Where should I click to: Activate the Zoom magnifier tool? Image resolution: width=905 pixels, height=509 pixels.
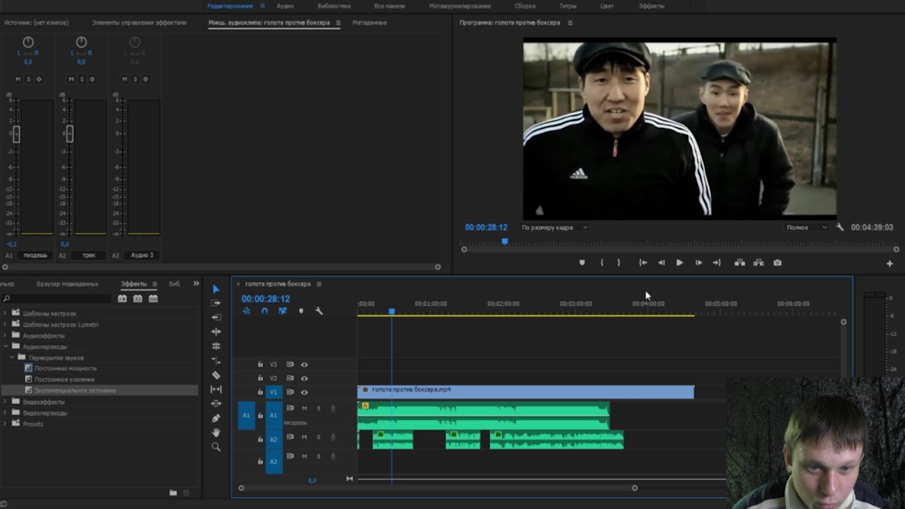coord(216,447)
